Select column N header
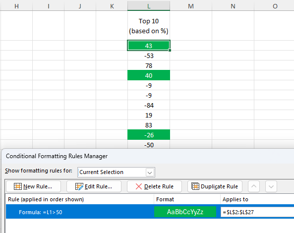The height and width of the screenshot is (233, 294). pyautogui.click(x=233, y=6)
